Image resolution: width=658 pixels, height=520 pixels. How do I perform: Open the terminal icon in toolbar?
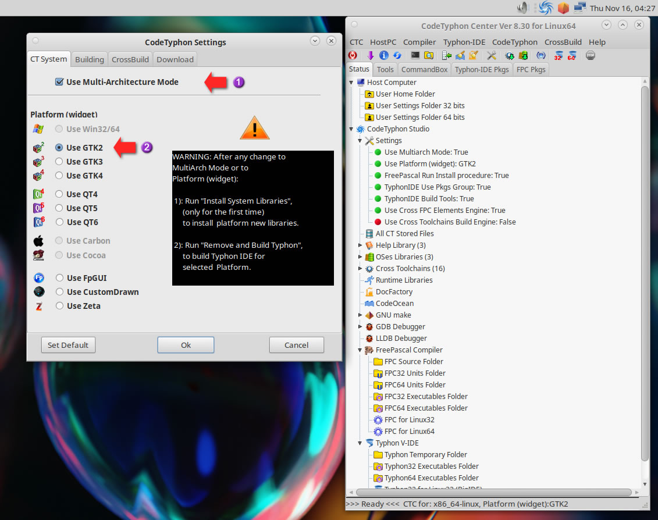(x=415, y=56)
